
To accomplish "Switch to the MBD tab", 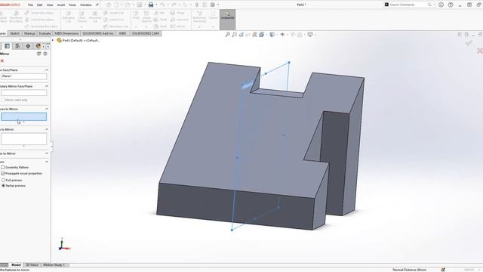I will coord(122,33).
